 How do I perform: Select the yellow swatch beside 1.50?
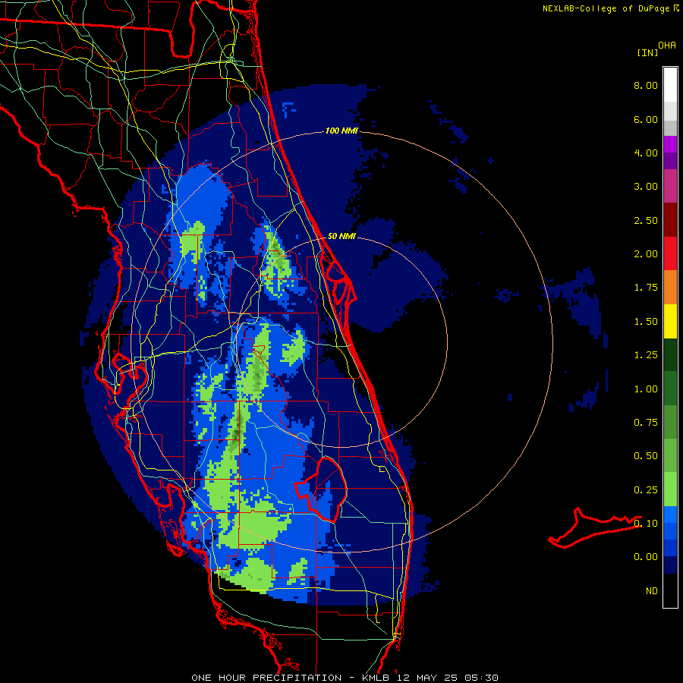[x=670, y=322]
